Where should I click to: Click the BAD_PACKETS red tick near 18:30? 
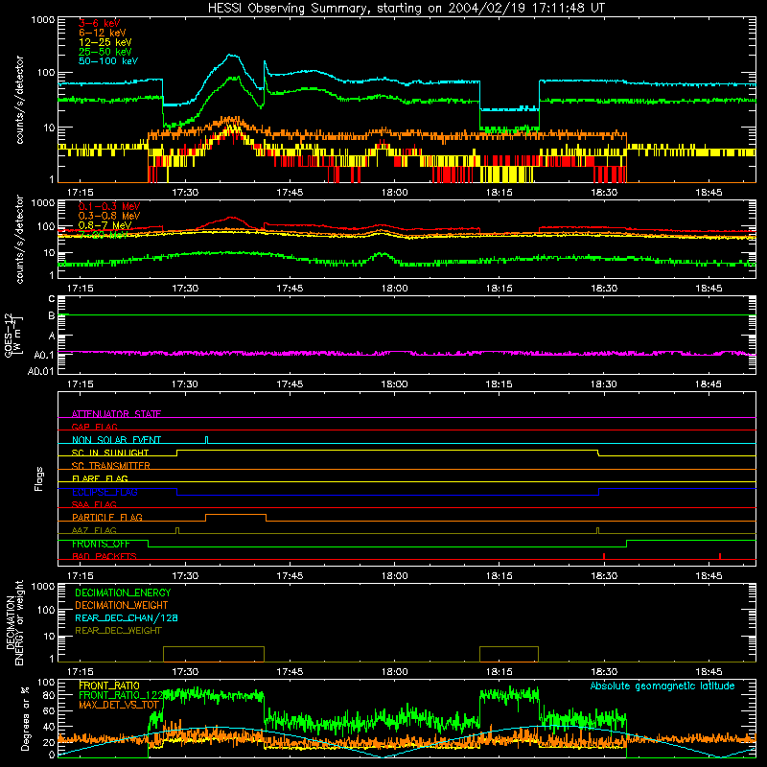[x=604, y=556]
